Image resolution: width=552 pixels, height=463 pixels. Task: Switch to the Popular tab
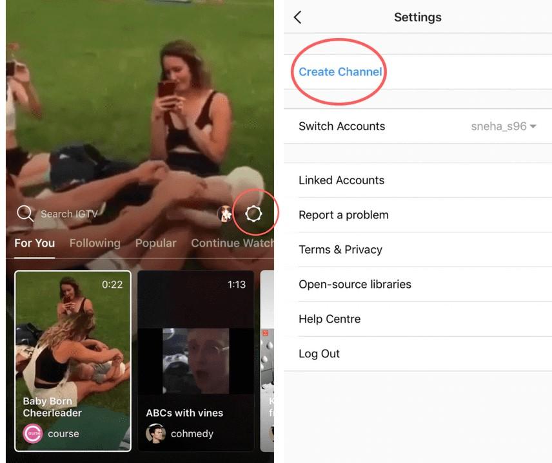pos(155,243)
